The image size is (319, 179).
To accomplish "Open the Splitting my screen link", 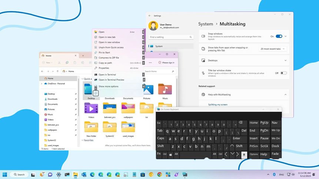I will coord(218,104).
